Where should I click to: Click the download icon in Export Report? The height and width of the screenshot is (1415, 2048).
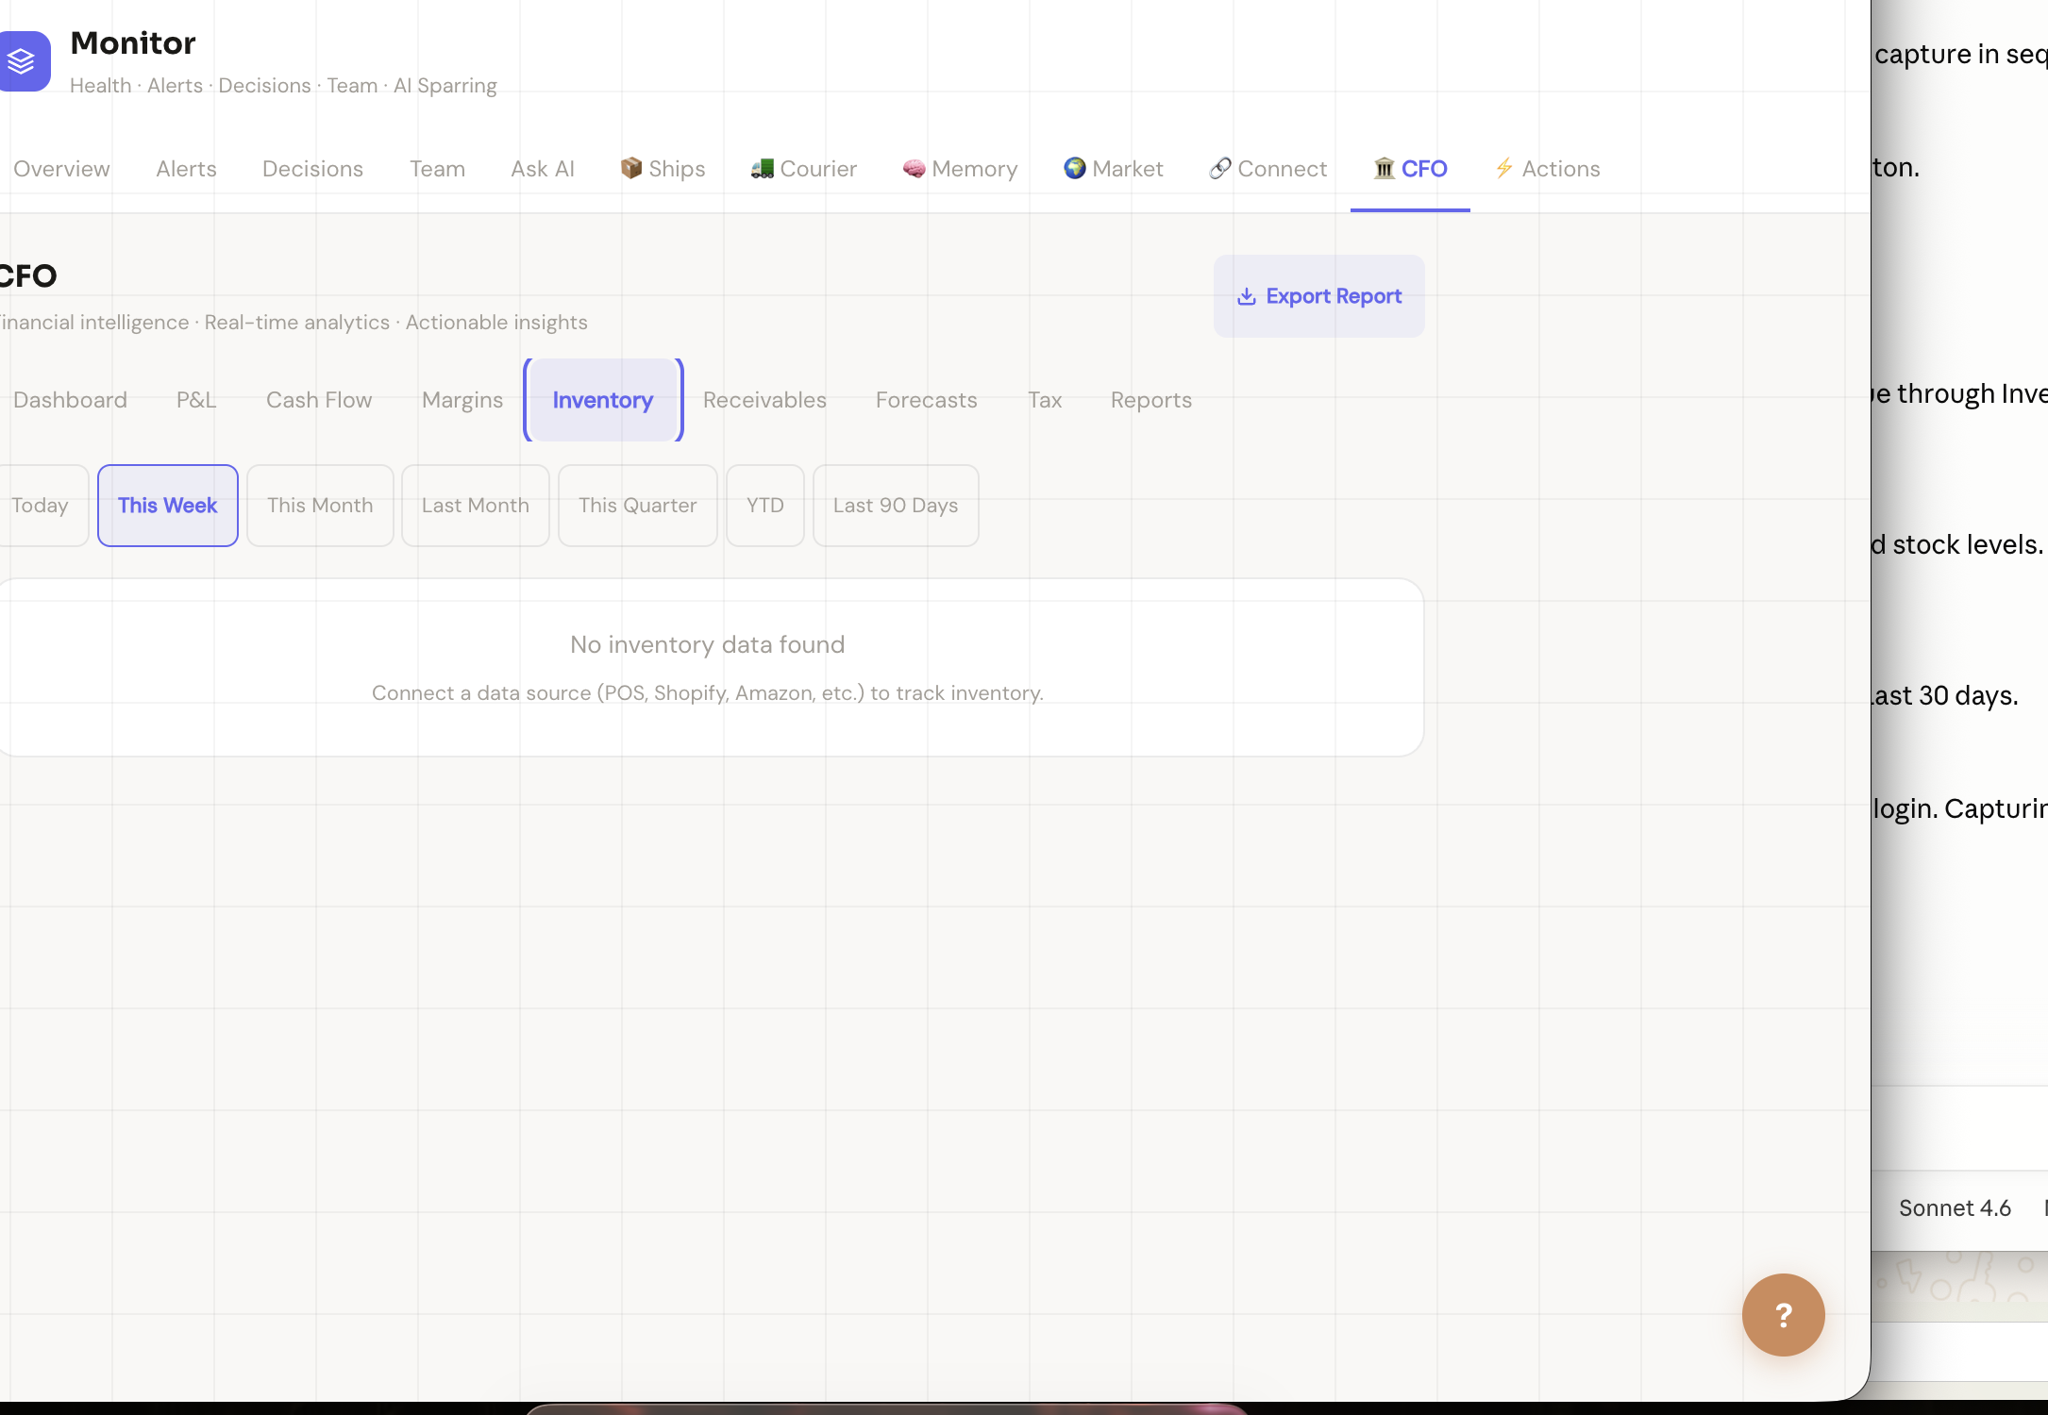[x=1246, y=296]
